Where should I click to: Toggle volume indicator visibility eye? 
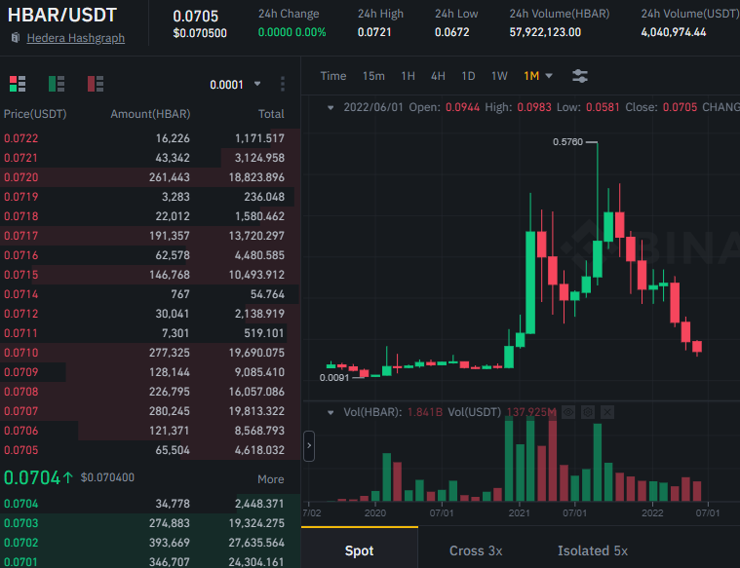(568, 412)
